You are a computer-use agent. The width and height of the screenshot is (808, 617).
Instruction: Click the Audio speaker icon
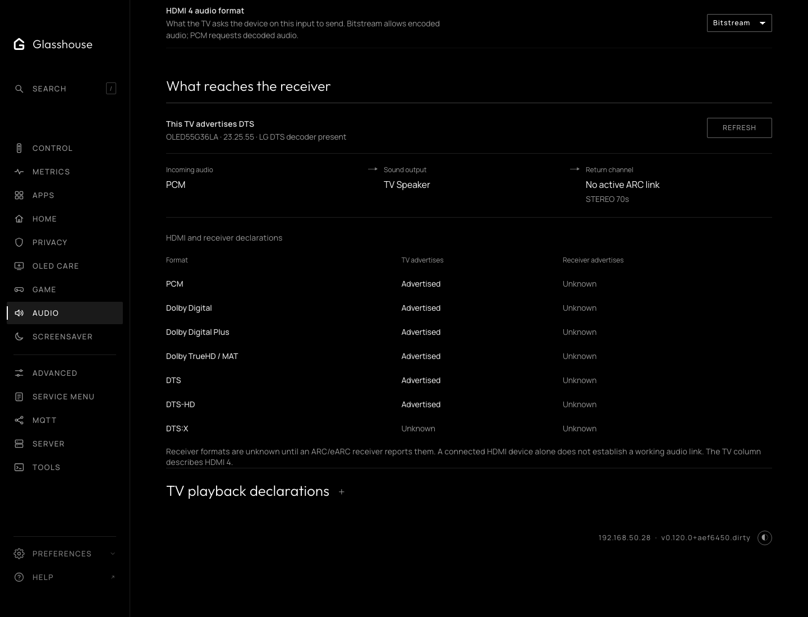point(19,313)
